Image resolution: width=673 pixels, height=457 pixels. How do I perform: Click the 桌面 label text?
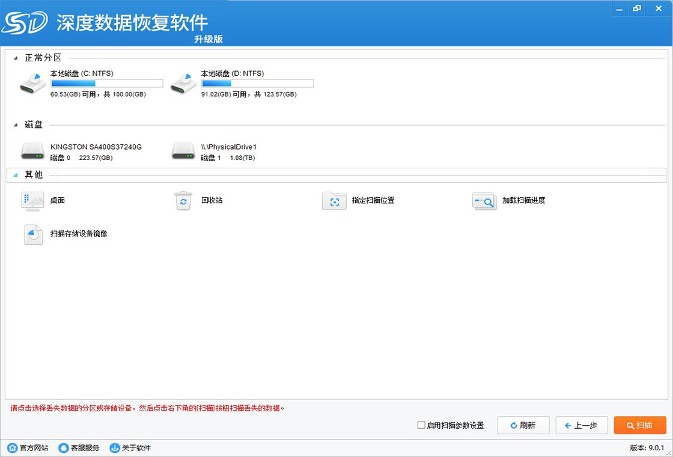(58, 201)
